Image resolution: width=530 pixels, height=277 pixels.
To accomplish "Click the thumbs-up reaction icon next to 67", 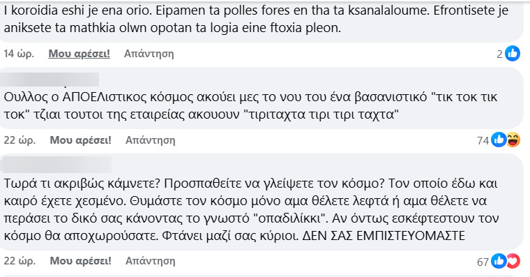I will click(x=499, y=261).
